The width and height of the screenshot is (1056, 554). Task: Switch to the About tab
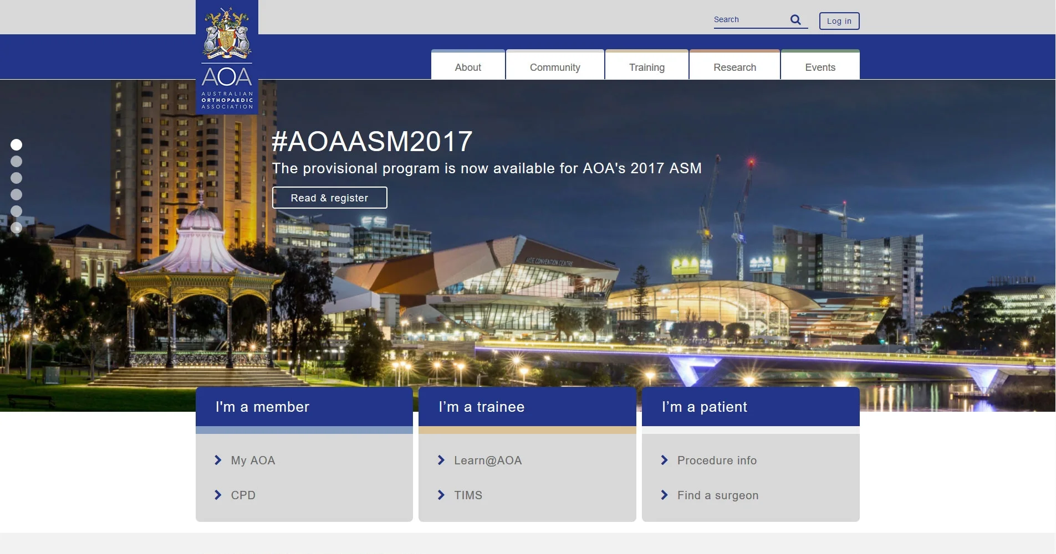pos(467,67)
